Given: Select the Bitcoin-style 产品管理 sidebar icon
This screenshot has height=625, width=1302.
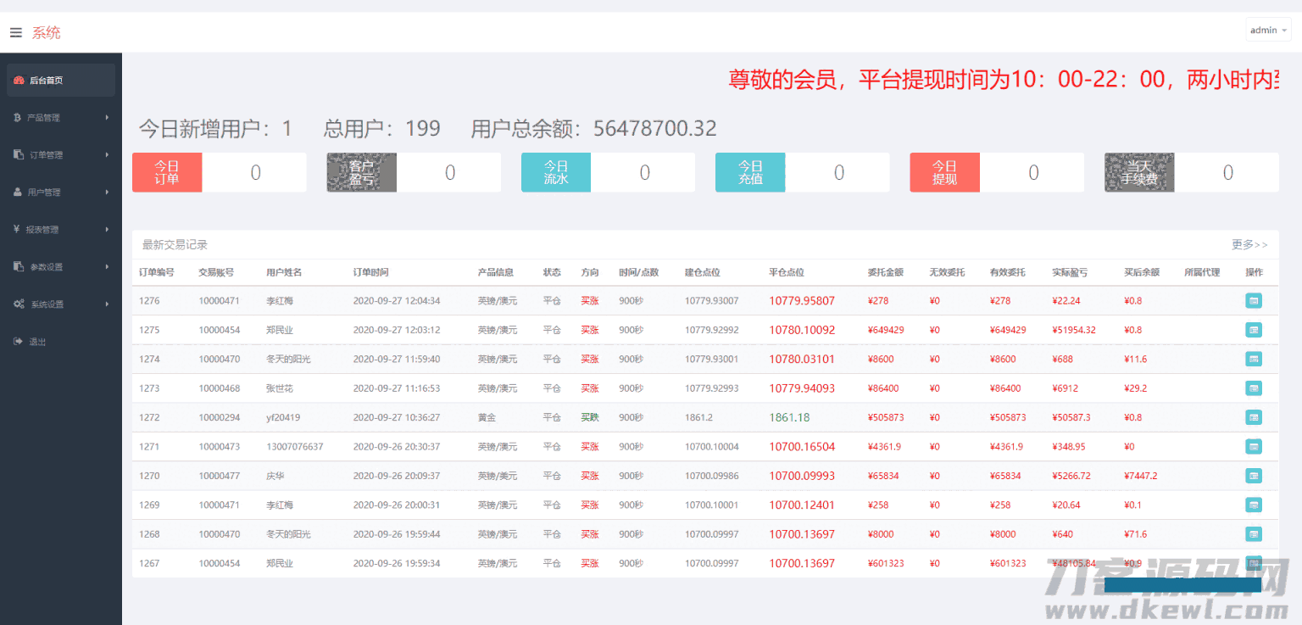Looking at the screenshot, I should [x=16, y=117].
